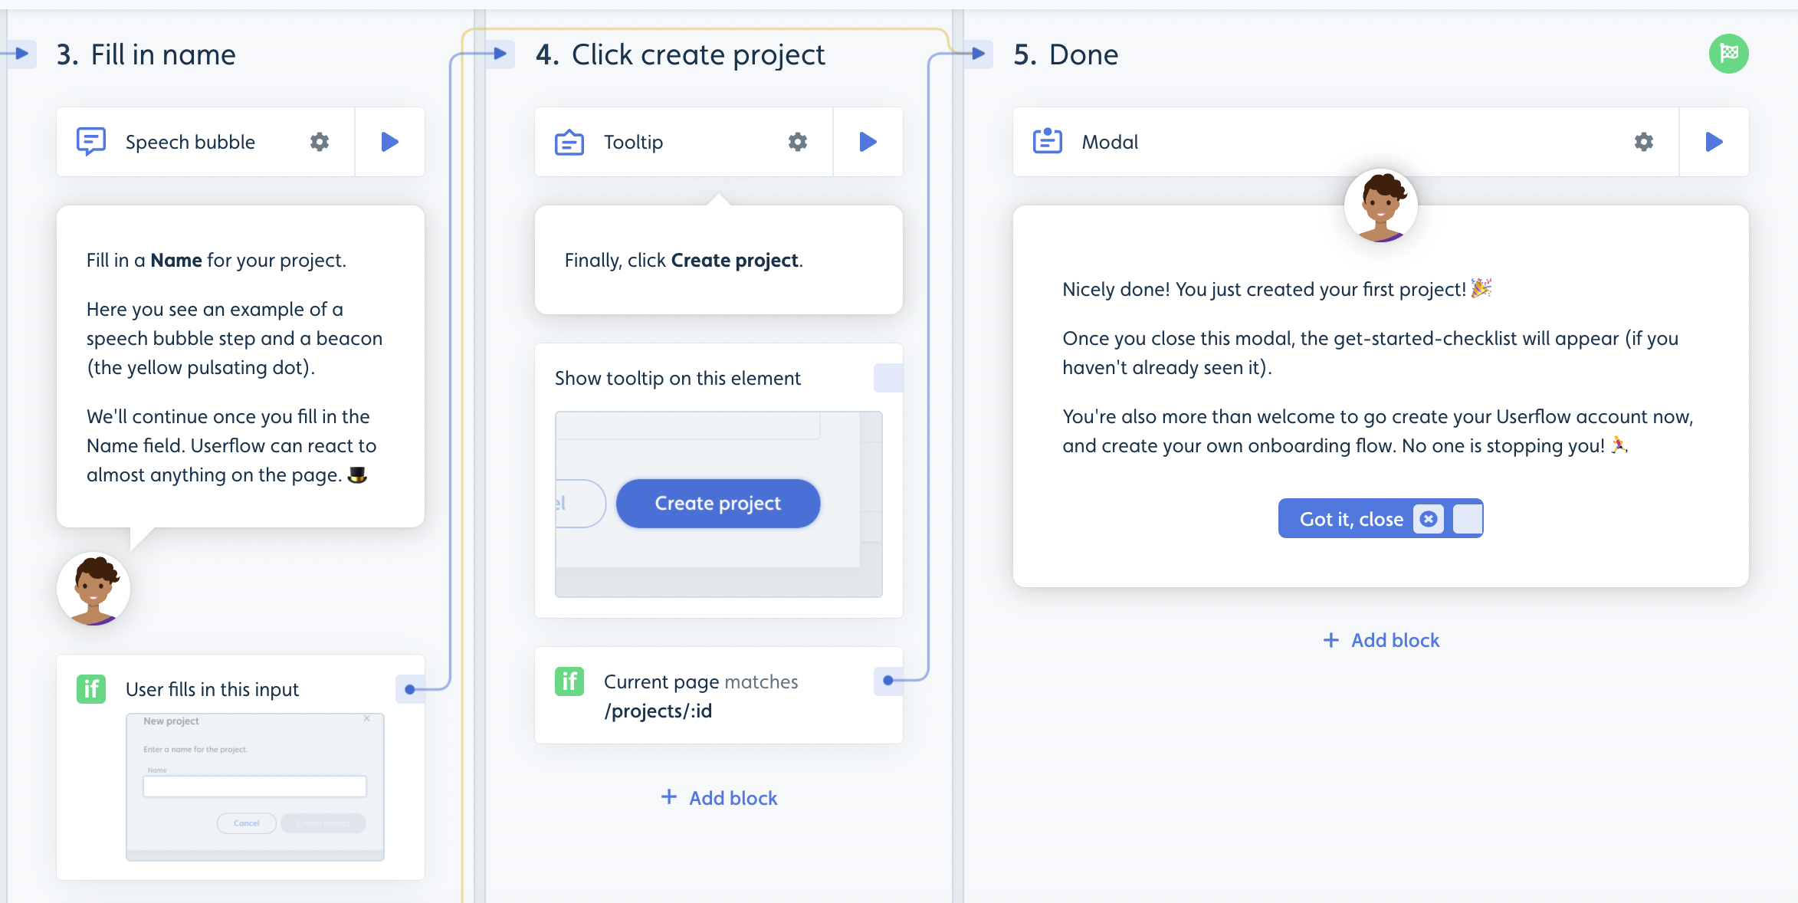Click Add block under Tooltip step
Screen dimensions: 1798x903
click(718, 796)
